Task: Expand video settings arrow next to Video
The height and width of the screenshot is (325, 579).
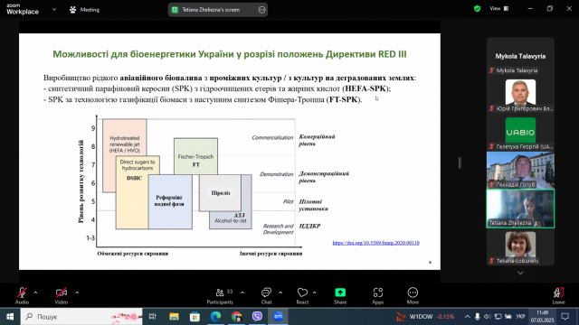Action: (x=77, y=292)
